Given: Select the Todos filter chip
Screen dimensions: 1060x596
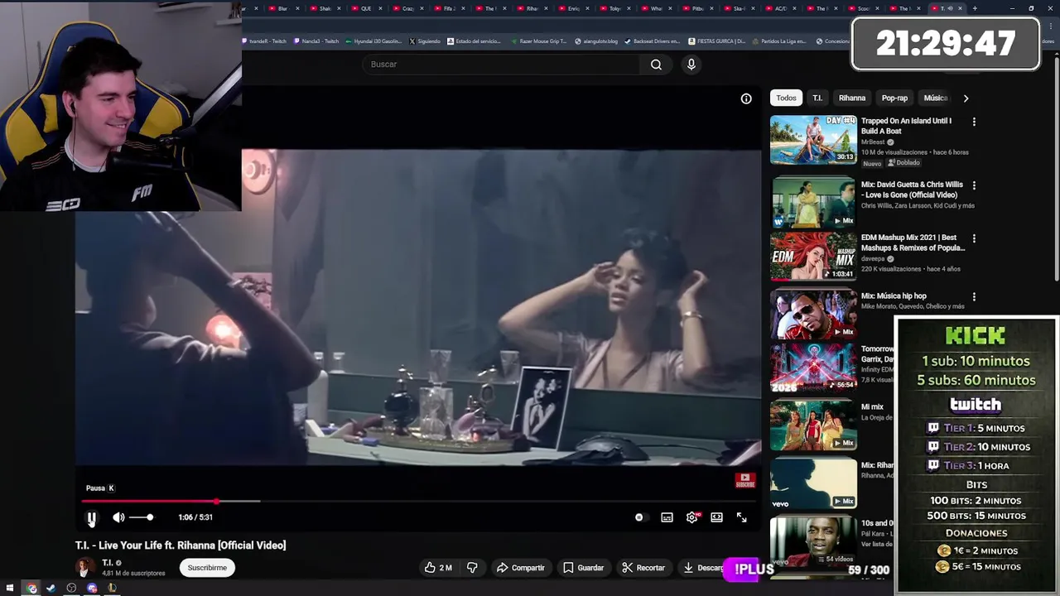Looking at the screenshot, I should [786, 98].
